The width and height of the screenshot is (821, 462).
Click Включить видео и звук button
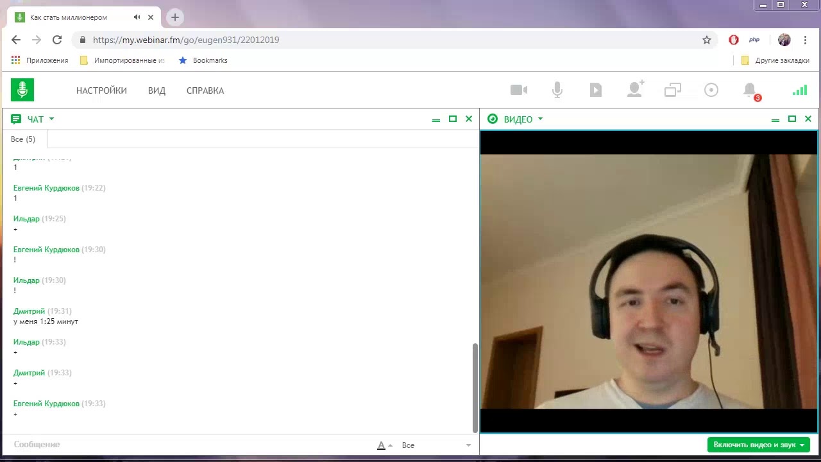coord(759,445)
